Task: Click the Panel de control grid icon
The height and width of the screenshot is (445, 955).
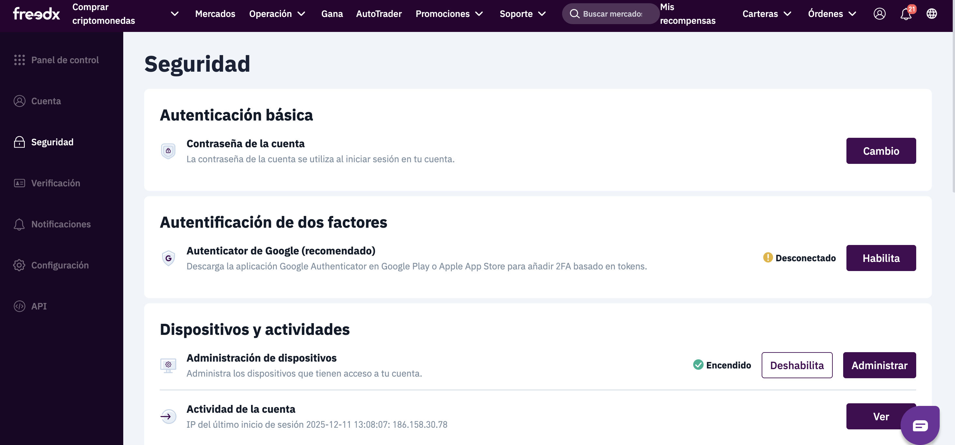Action: click(x=19, y=60)
